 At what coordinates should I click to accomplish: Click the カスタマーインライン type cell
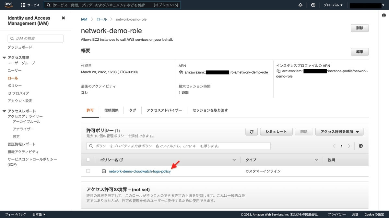263,171
